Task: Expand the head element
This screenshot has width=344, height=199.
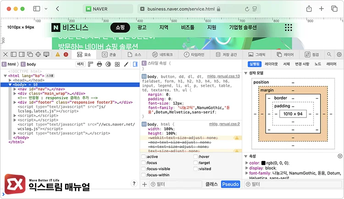Action: tap(10, 80)
